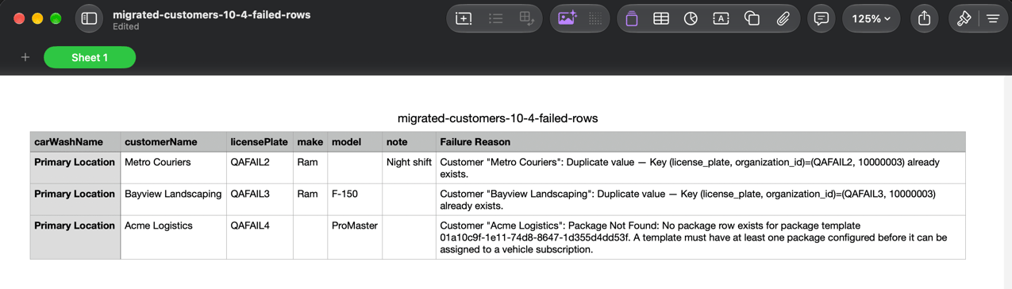Open the image generation sparkle icon

tap(567, 18)
